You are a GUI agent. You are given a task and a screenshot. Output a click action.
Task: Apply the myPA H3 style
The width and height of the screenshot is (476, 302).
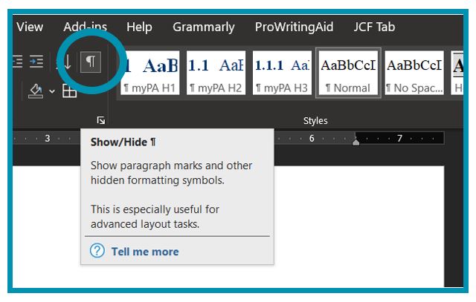[282, 73]
